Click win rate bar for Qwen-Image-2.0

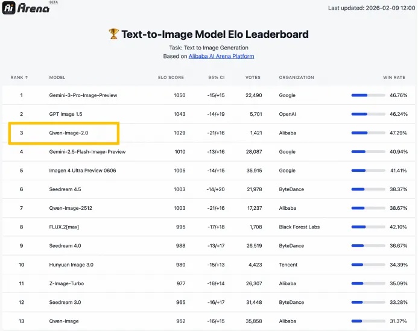[368, 133]
